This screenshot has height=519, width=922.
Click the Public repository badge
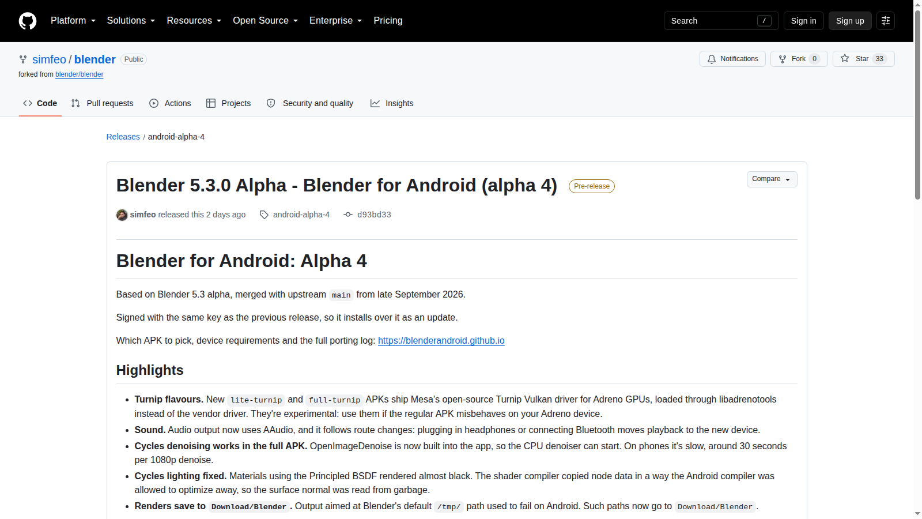(134, 59)
